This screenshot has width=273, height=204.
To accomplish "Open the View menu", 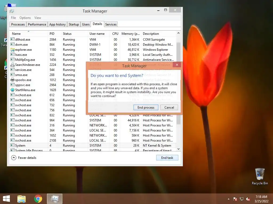I will click(38, 18).
